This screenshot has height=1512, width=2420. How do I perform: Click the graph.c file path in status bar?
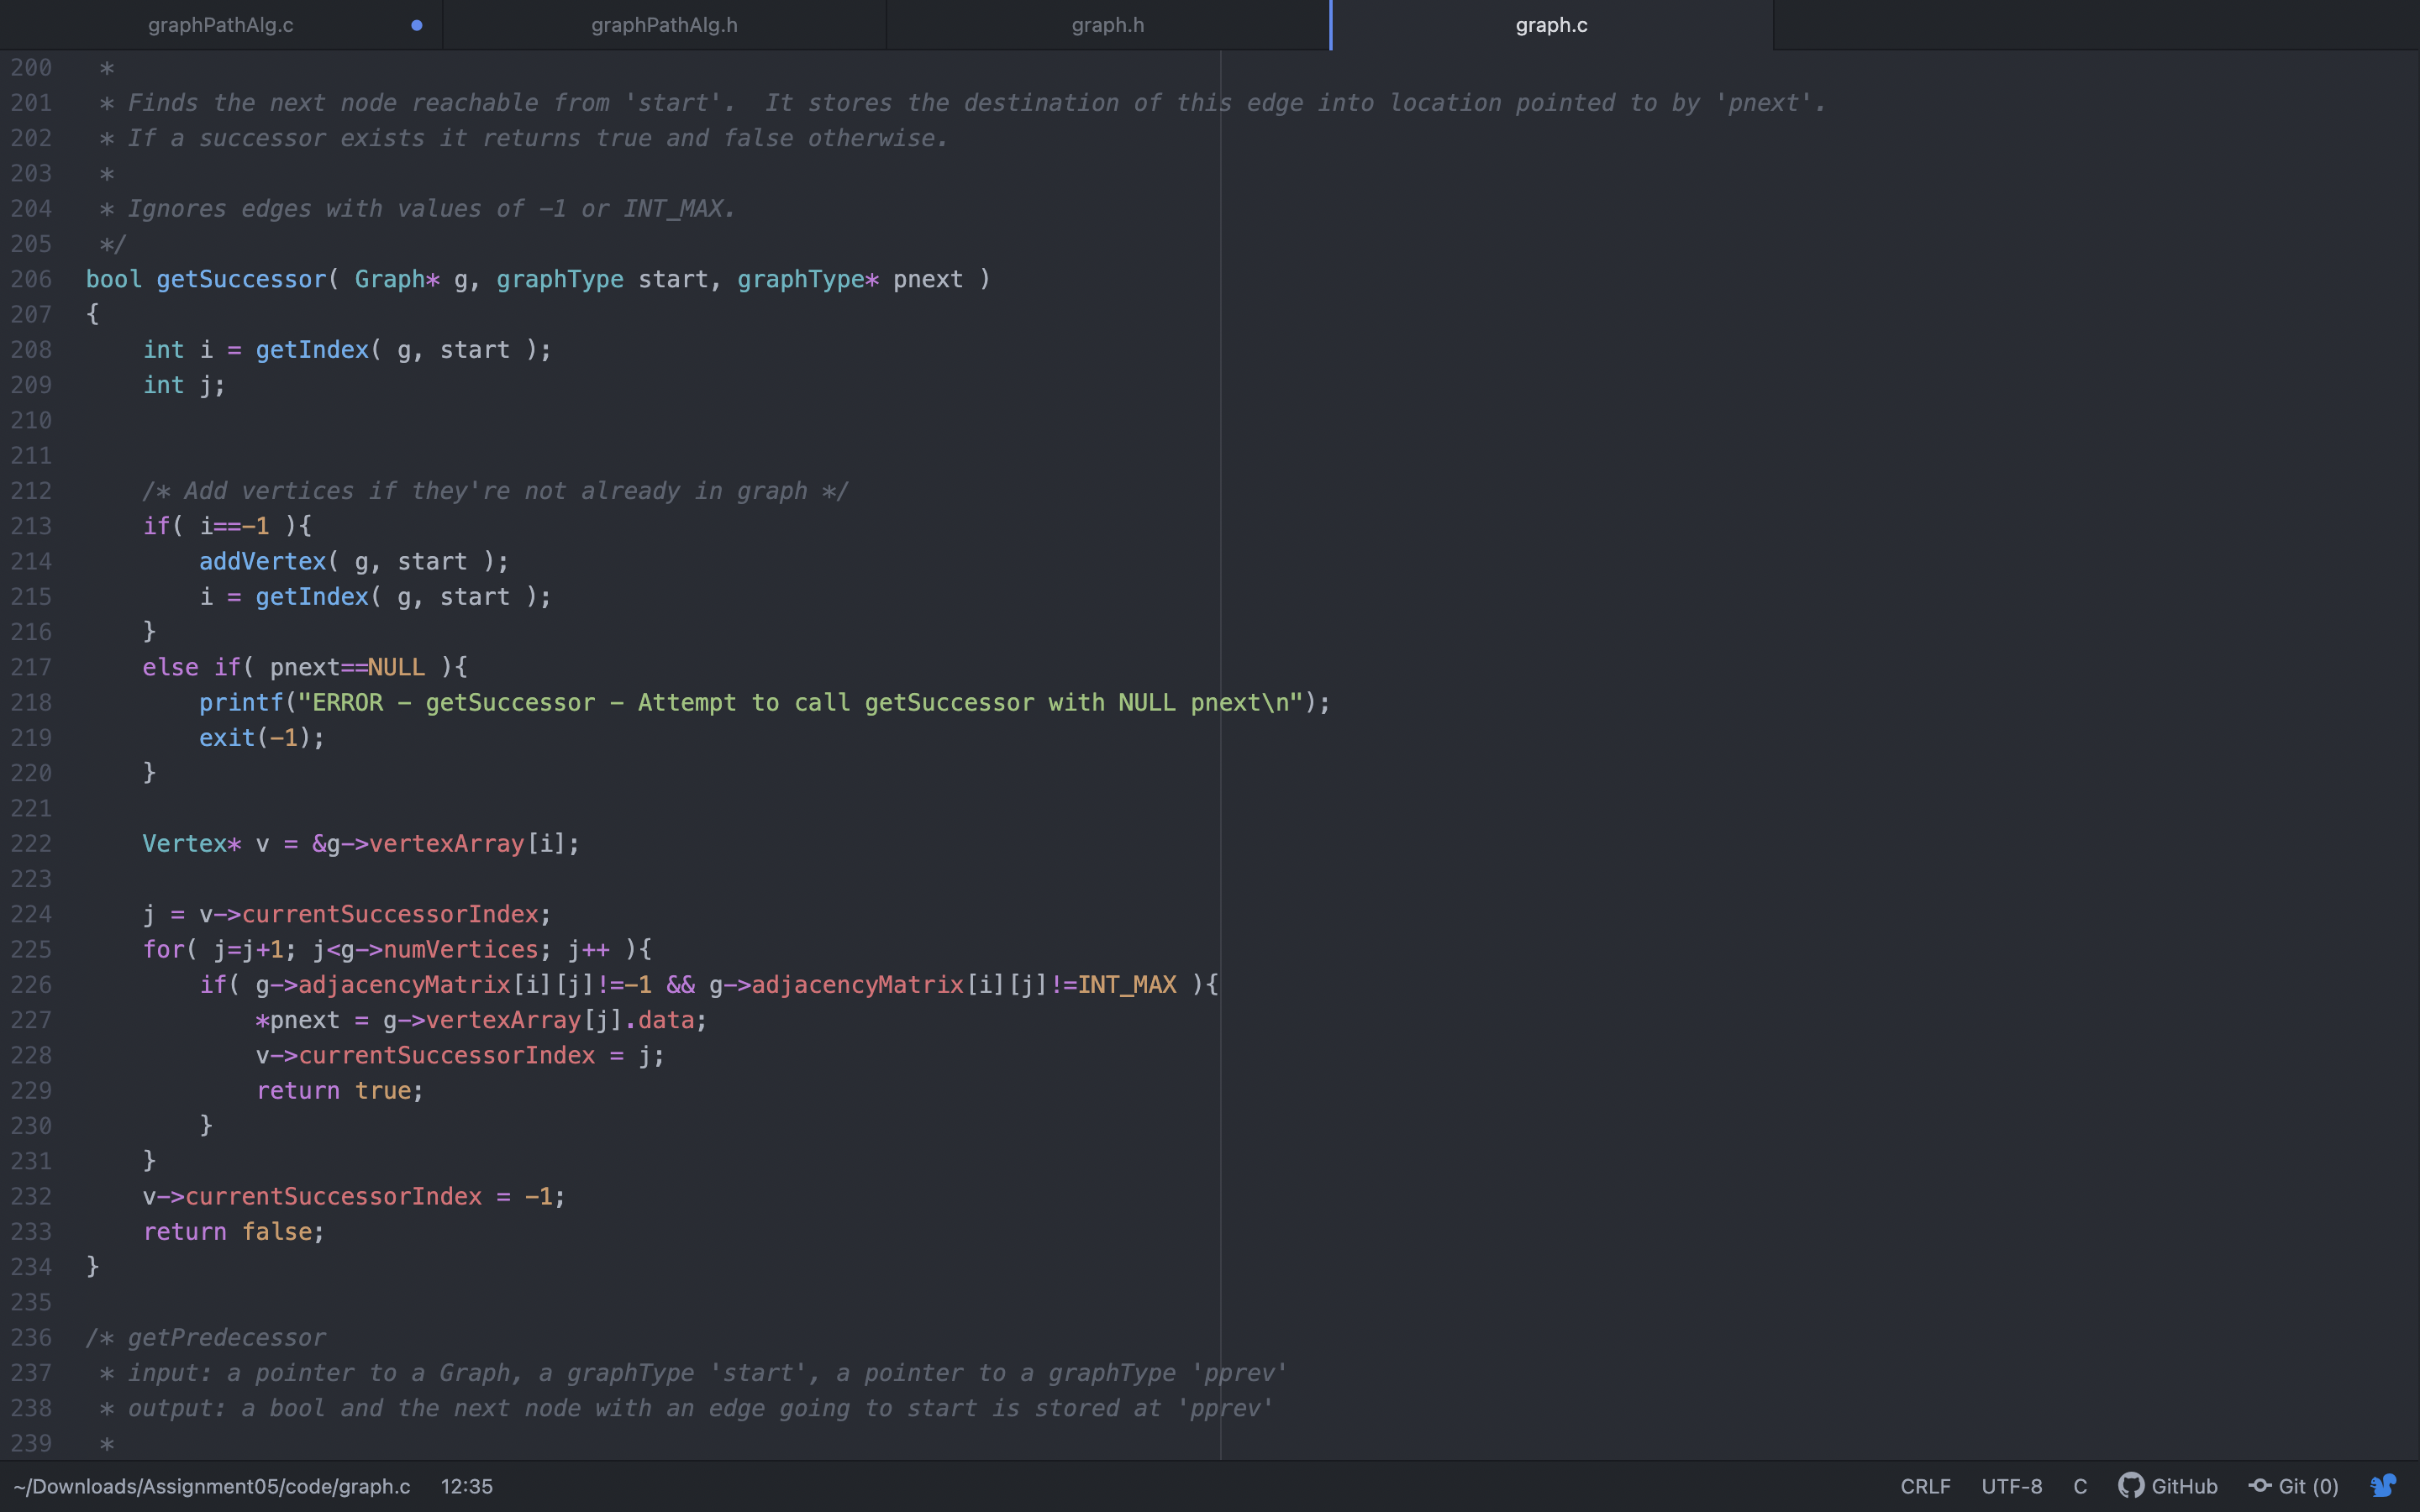click(x=212, y=1486)
